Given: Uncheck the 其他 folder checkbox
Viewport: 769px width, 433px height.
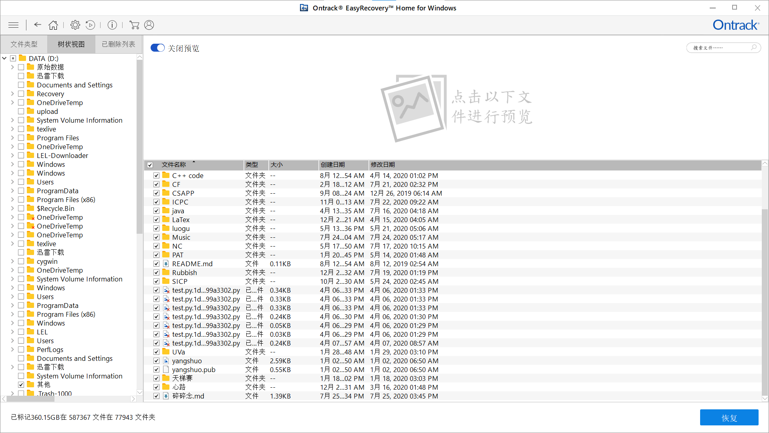Looking at the screenshot, I should [21, 384].
